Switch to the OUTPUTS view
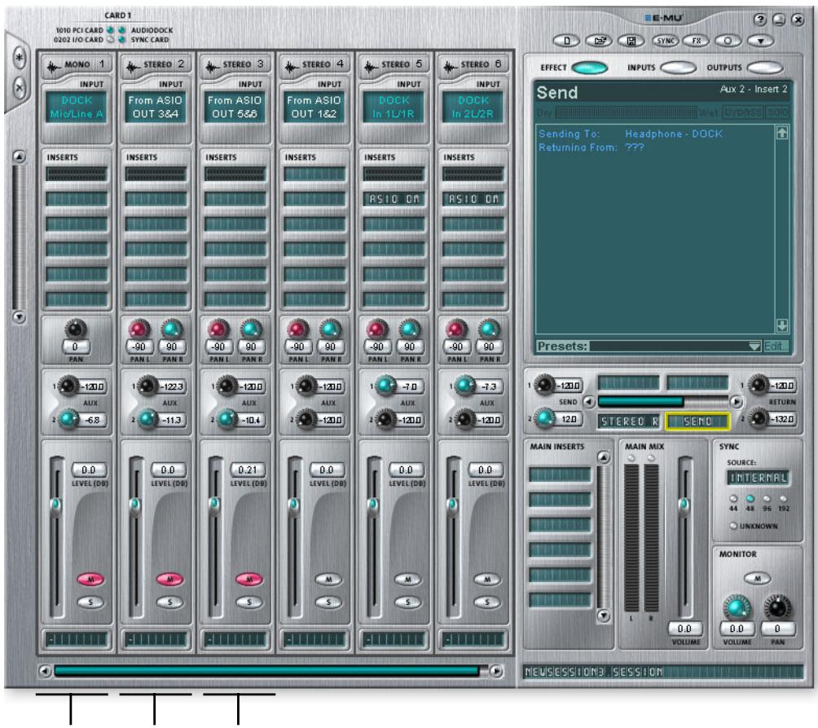 pos(764,68)
